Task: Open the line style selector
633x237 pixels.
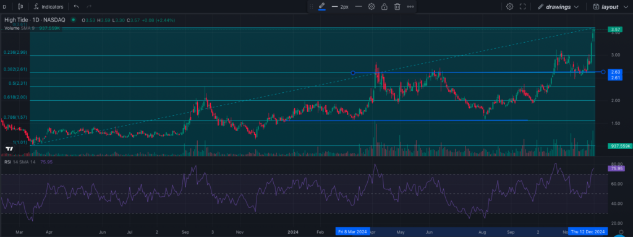Action: click(359, 6)
